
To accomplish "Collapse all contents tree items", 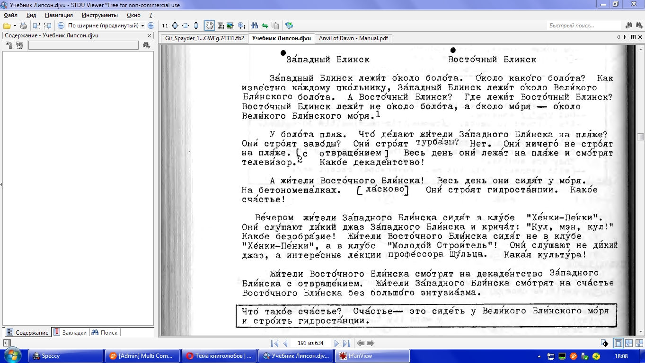I will pyautogui.click(x=19, y=45).
